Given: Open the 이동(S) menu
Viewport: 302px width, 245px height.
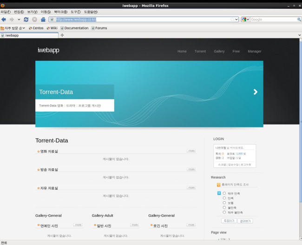Looking at the screenshot, I should click(x=46, y=12).
